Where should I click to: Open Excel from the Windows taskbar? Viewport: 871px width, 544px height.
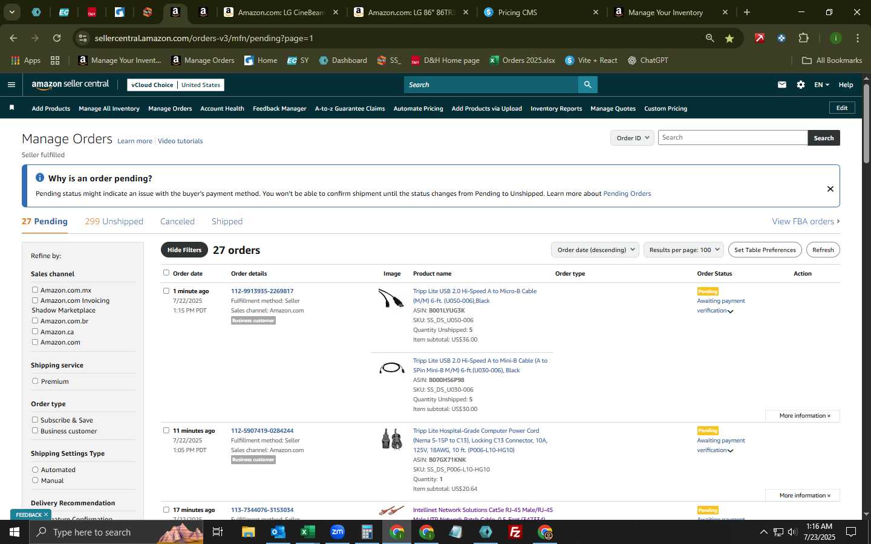308,532
